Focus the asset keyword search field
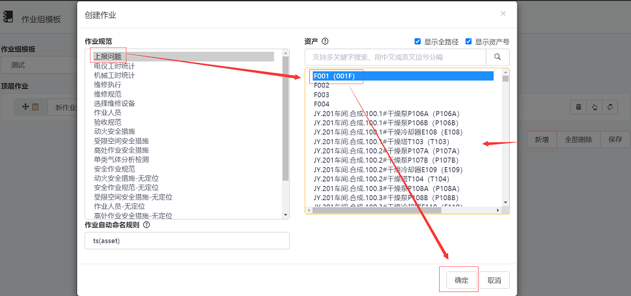This screenshot has width=631, height=296. click(396, 57)
